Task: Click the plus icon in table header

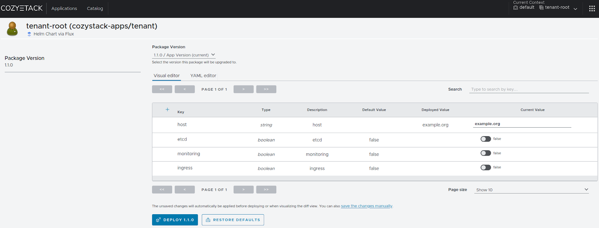Action: coord(167,109)
